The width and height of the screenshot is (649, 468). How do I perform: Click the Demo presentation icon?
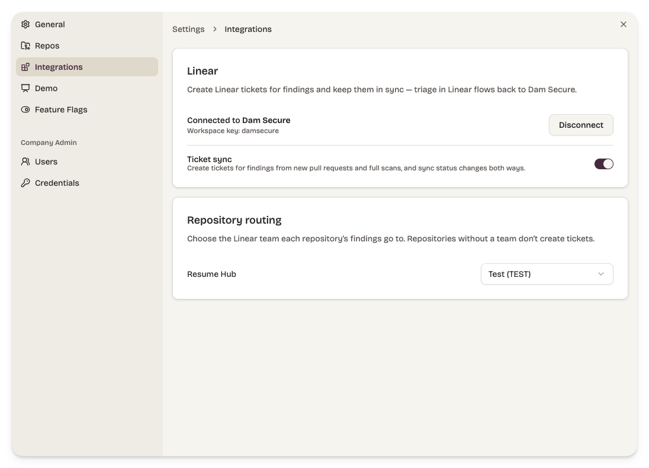(25, 88)
